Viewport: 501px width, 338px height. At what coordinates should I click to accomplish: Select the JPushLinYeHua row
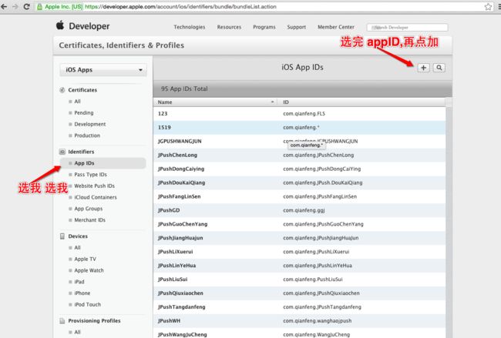tap(299, 266)
